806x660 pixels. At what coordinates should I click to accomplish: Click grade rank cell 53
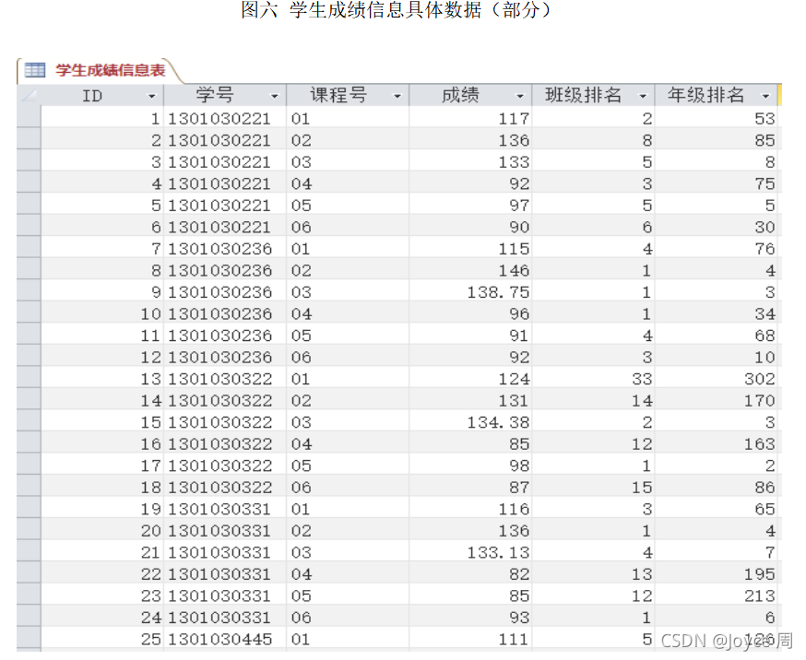[717, 118]
